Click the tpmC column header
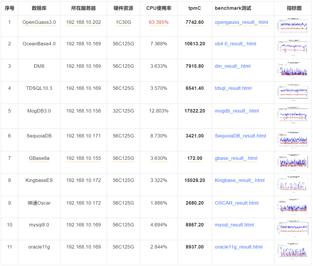The width and height of the screenshot is (313, 266). (194, 8)
